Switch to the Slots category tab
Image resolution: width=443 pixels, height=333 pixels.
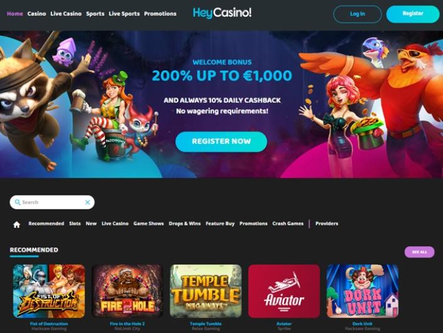(75, 224)
